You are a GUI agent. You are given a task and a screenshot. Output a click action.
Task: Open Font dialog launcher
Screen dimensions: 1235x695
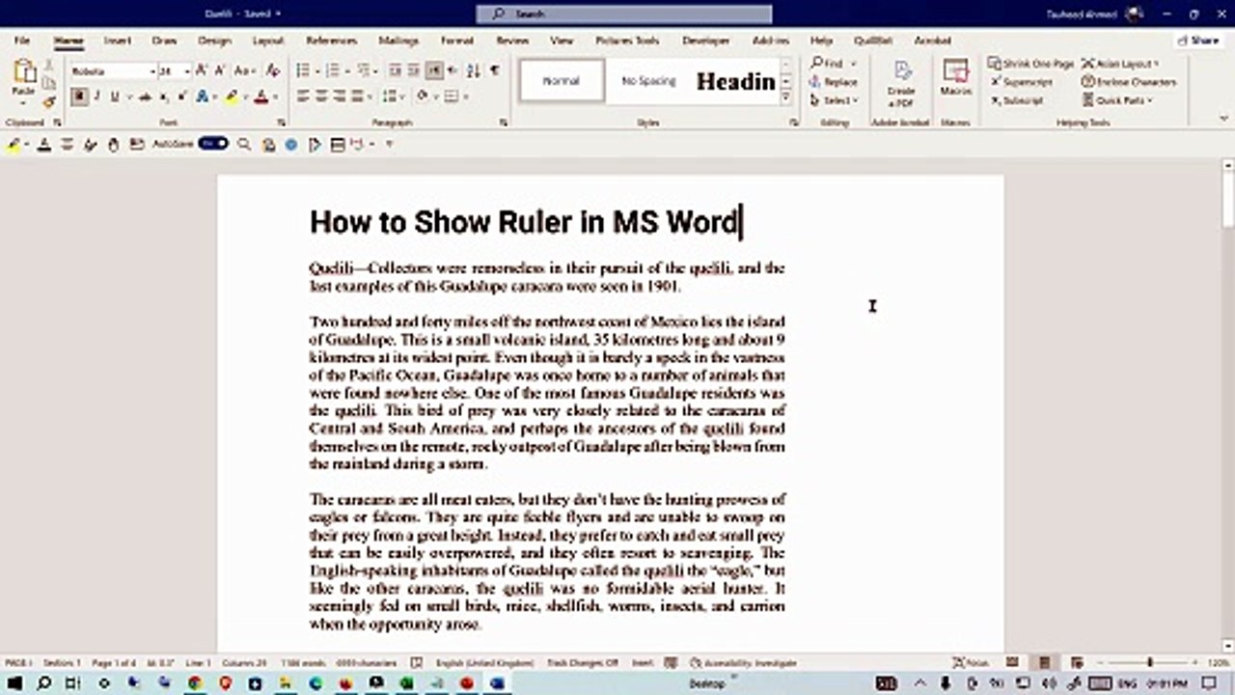pyautogui.click(x=281, y=123)
